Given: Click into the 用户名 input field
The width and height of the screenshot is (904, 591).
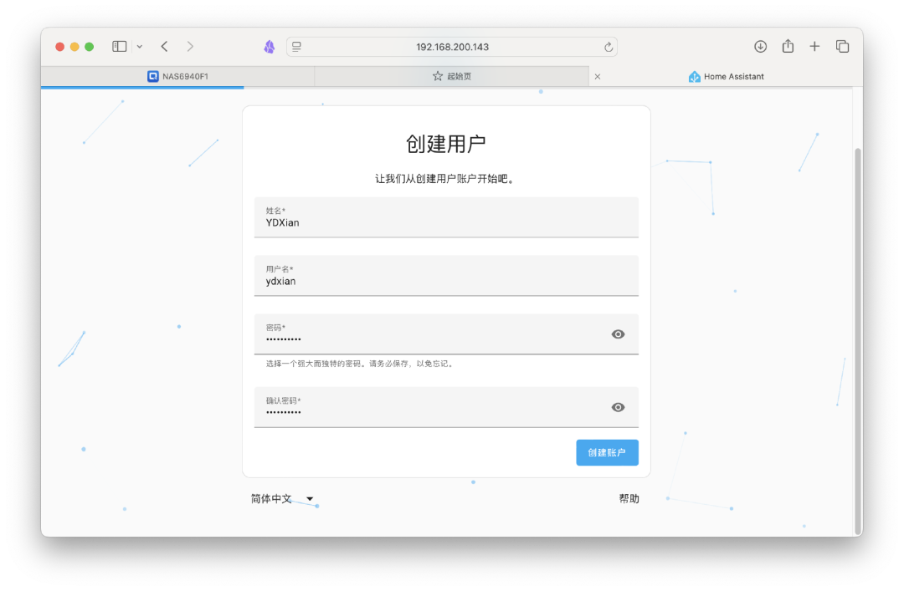Looking at the screenshot, I should (446, 282).
